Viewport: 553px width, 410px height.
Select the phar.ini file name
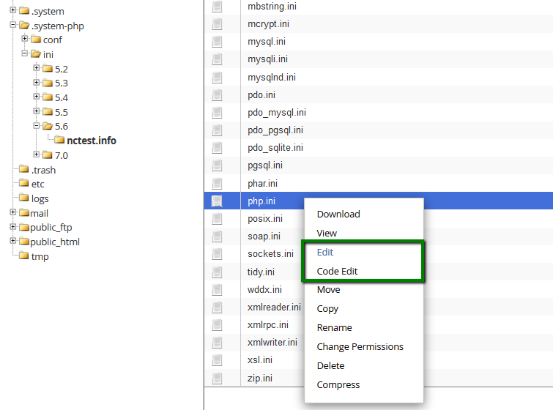(x=262, y=183)
